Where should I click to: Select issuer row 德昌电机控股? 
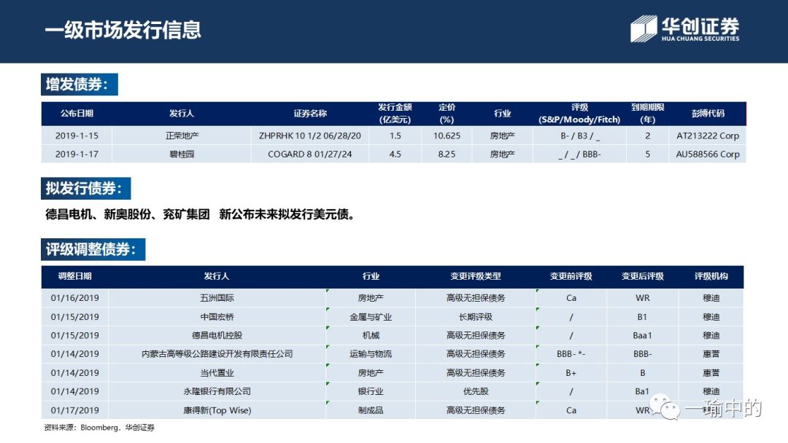tap(217, 335)
